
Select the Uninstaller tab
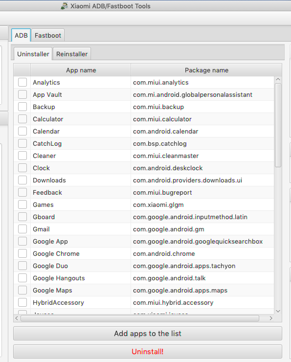click(x=33, y=54)
